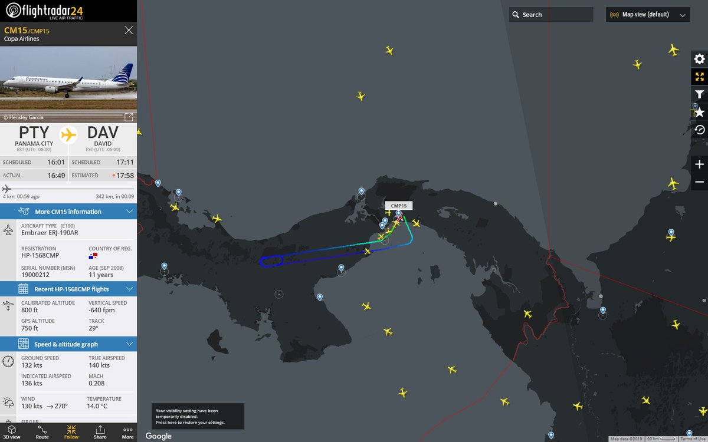Close the CM15 flight panel
The width and height of the screenshot is (708, 442).
129,30
